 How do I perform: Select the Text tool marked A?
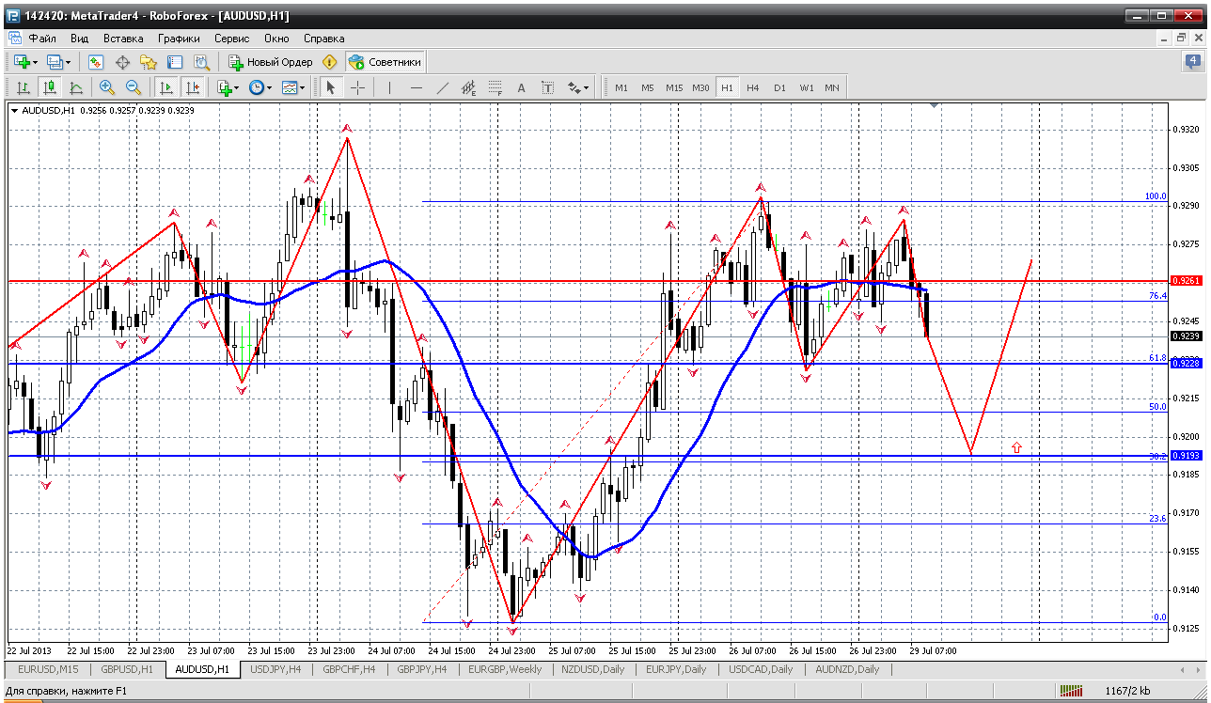(522, 87)
